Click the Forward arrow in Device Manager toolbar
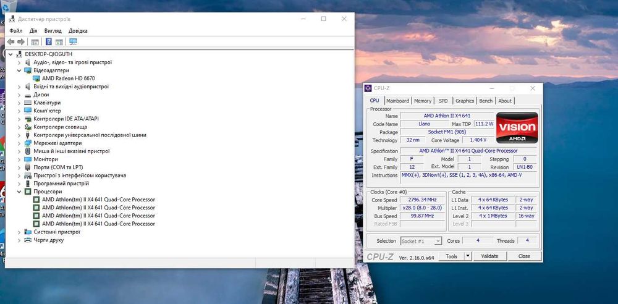Viewport: 618px width, 304px height. [21, 42]
